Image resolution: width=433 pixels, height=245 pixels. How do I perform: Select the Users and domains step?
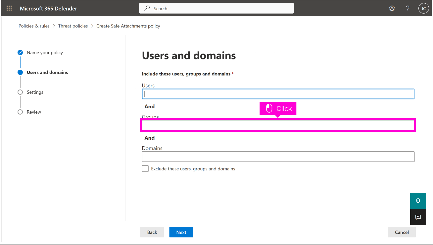(47, 72)
